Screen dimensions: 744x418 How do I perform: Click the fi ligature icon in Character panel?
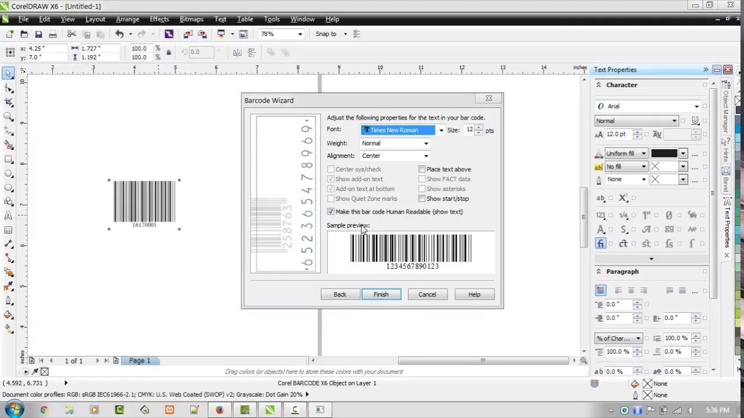coord(600,244)
